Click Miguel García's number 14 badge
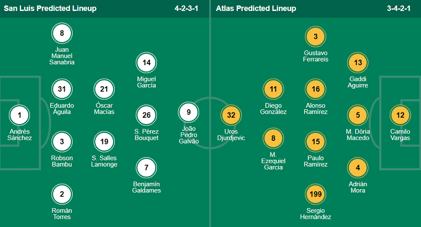 (146, 63)
